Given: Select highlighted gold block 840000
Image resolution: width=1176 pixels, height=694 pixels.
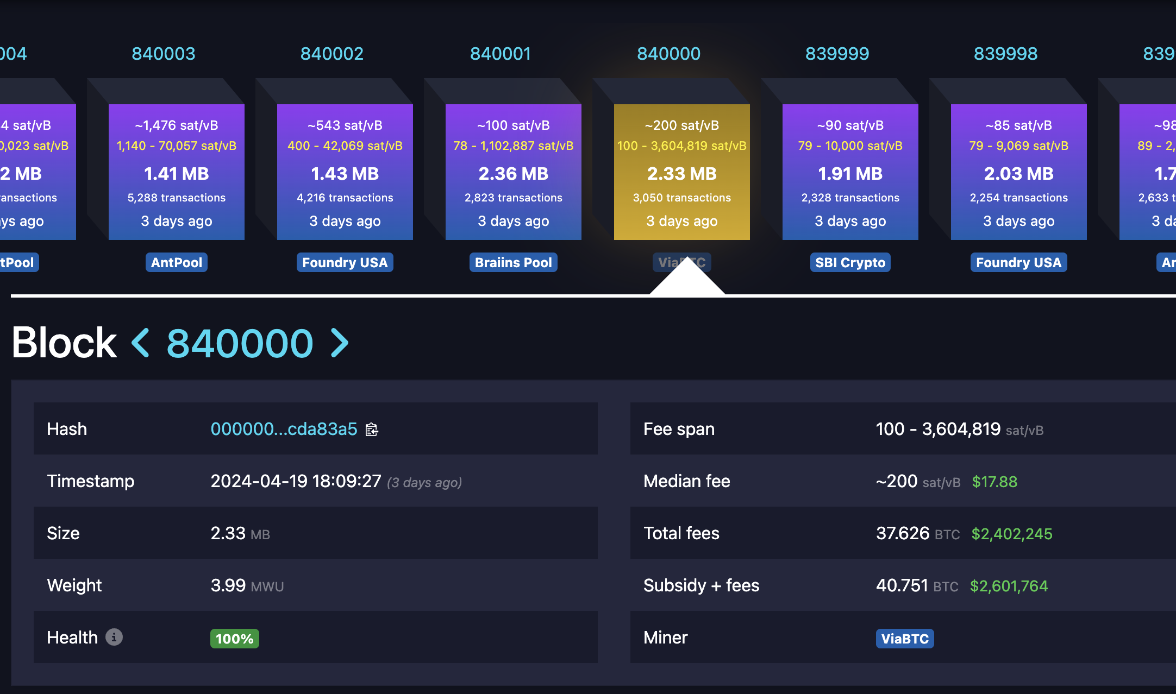Looking at the screenshot, I should 681,172.
